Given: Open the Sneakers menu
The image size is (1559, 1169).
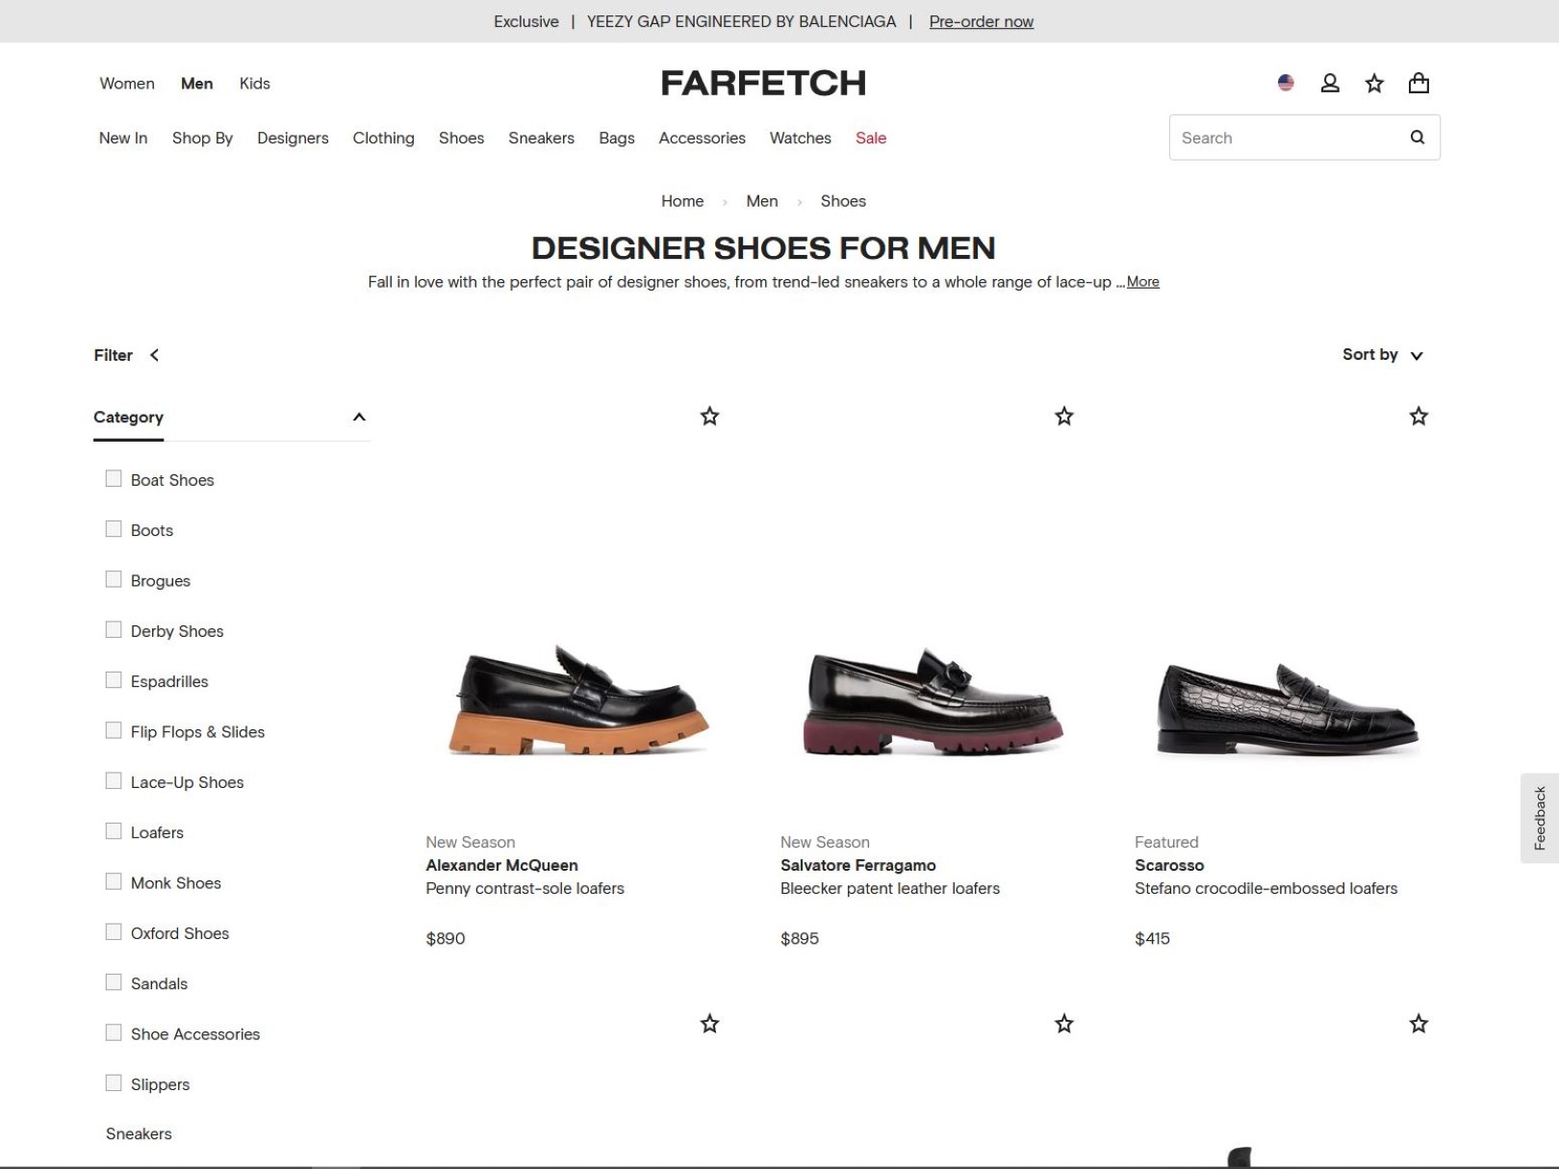Looking at the screenshot, I should coord(541,138).
